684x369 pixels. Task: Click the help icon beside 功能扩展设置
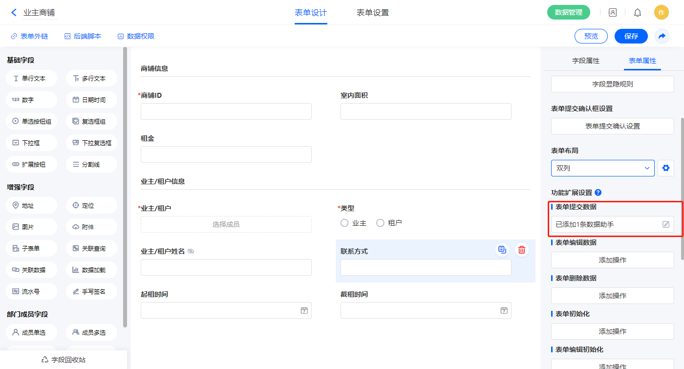598,193
